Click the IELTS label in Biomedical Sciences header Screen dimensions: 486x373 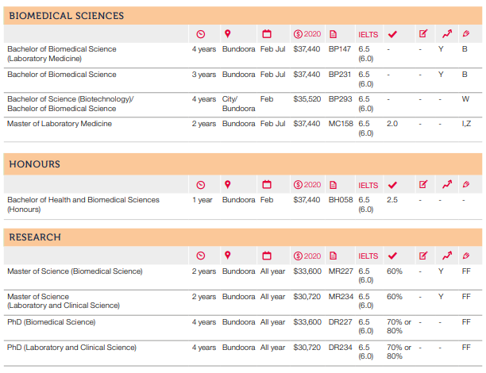click(368, 33)
